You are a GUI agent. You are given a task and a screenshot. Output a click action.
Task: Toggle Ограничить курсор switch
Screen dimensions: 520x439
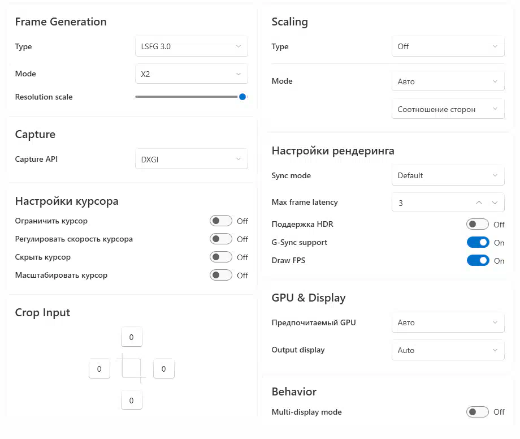(221, 221)
